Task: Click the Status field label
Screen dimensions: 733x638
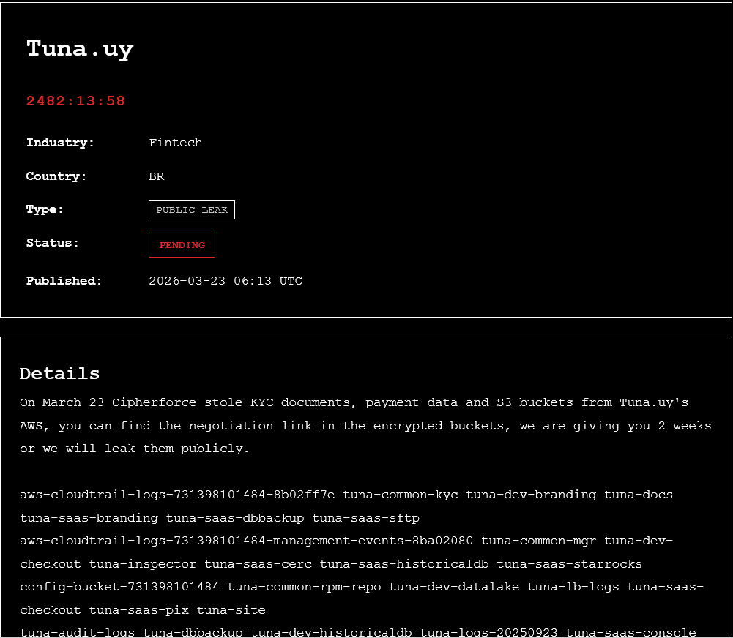Action: pyautogui.click(x=52, y=243)
